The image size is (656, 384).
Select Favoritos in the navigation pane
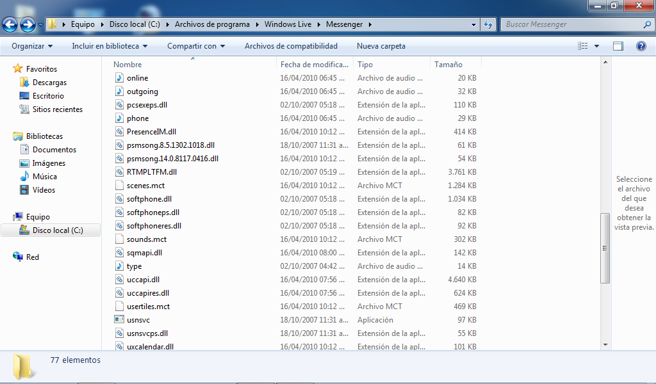coord(42,69)
